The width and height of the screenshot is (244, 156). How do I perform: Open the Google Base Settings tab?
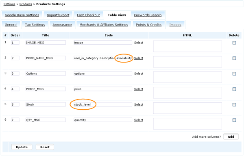point(22,15)
